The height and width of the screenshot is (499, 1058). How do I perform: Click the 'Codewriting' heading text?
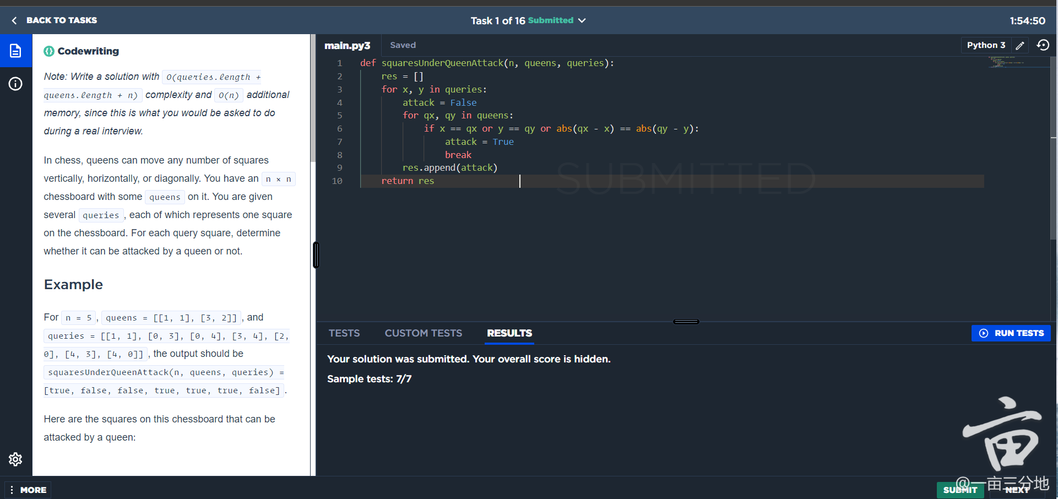pos(88,51)
